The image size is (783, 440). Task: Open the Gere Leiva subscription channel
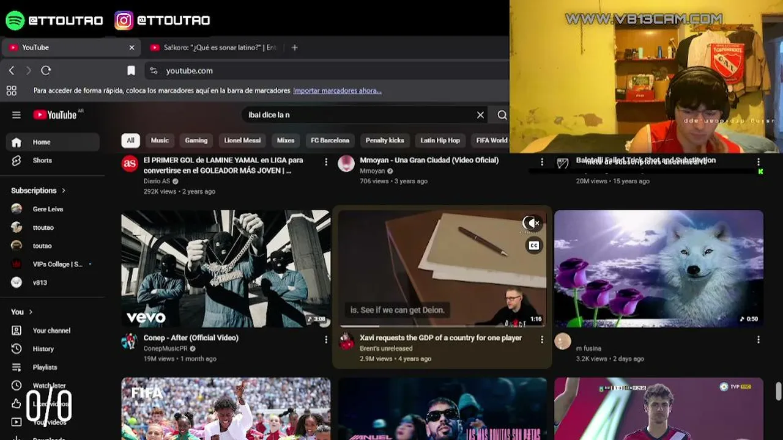click(x=53, y=209)
